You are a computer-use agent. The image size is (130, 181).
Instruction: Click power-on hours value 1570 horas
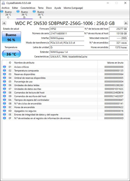coord(119,47)
